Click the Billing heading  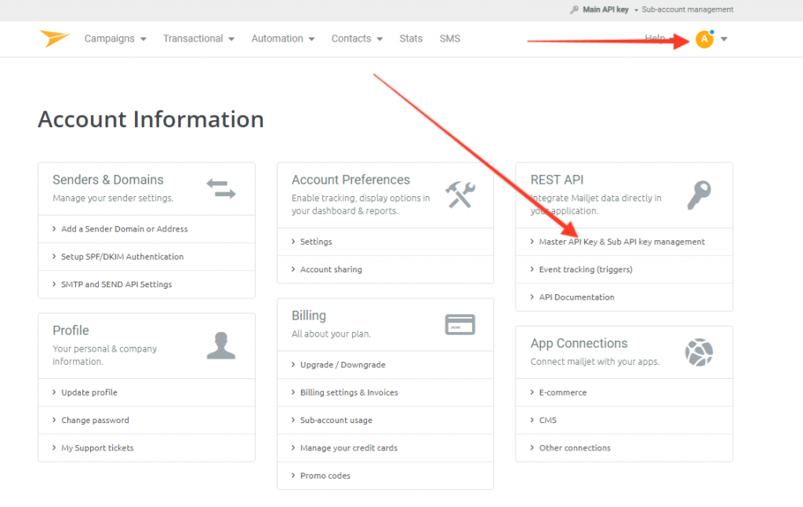click(x=309, y=316)
